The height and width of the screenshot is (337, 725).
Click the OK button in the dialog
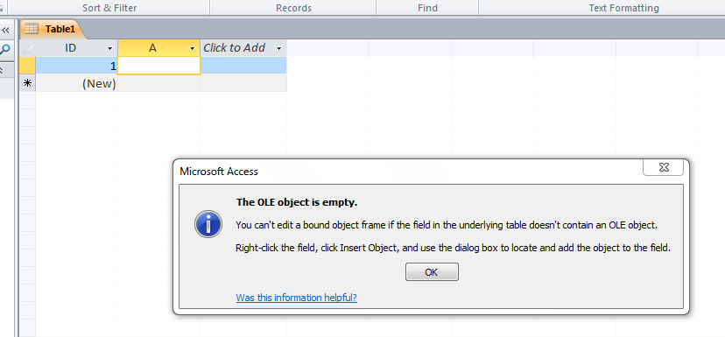[x=432, y=272]
